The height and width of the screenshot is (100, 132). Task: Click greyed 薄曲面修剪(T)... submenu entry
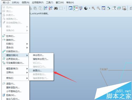(x=41, y=78)
